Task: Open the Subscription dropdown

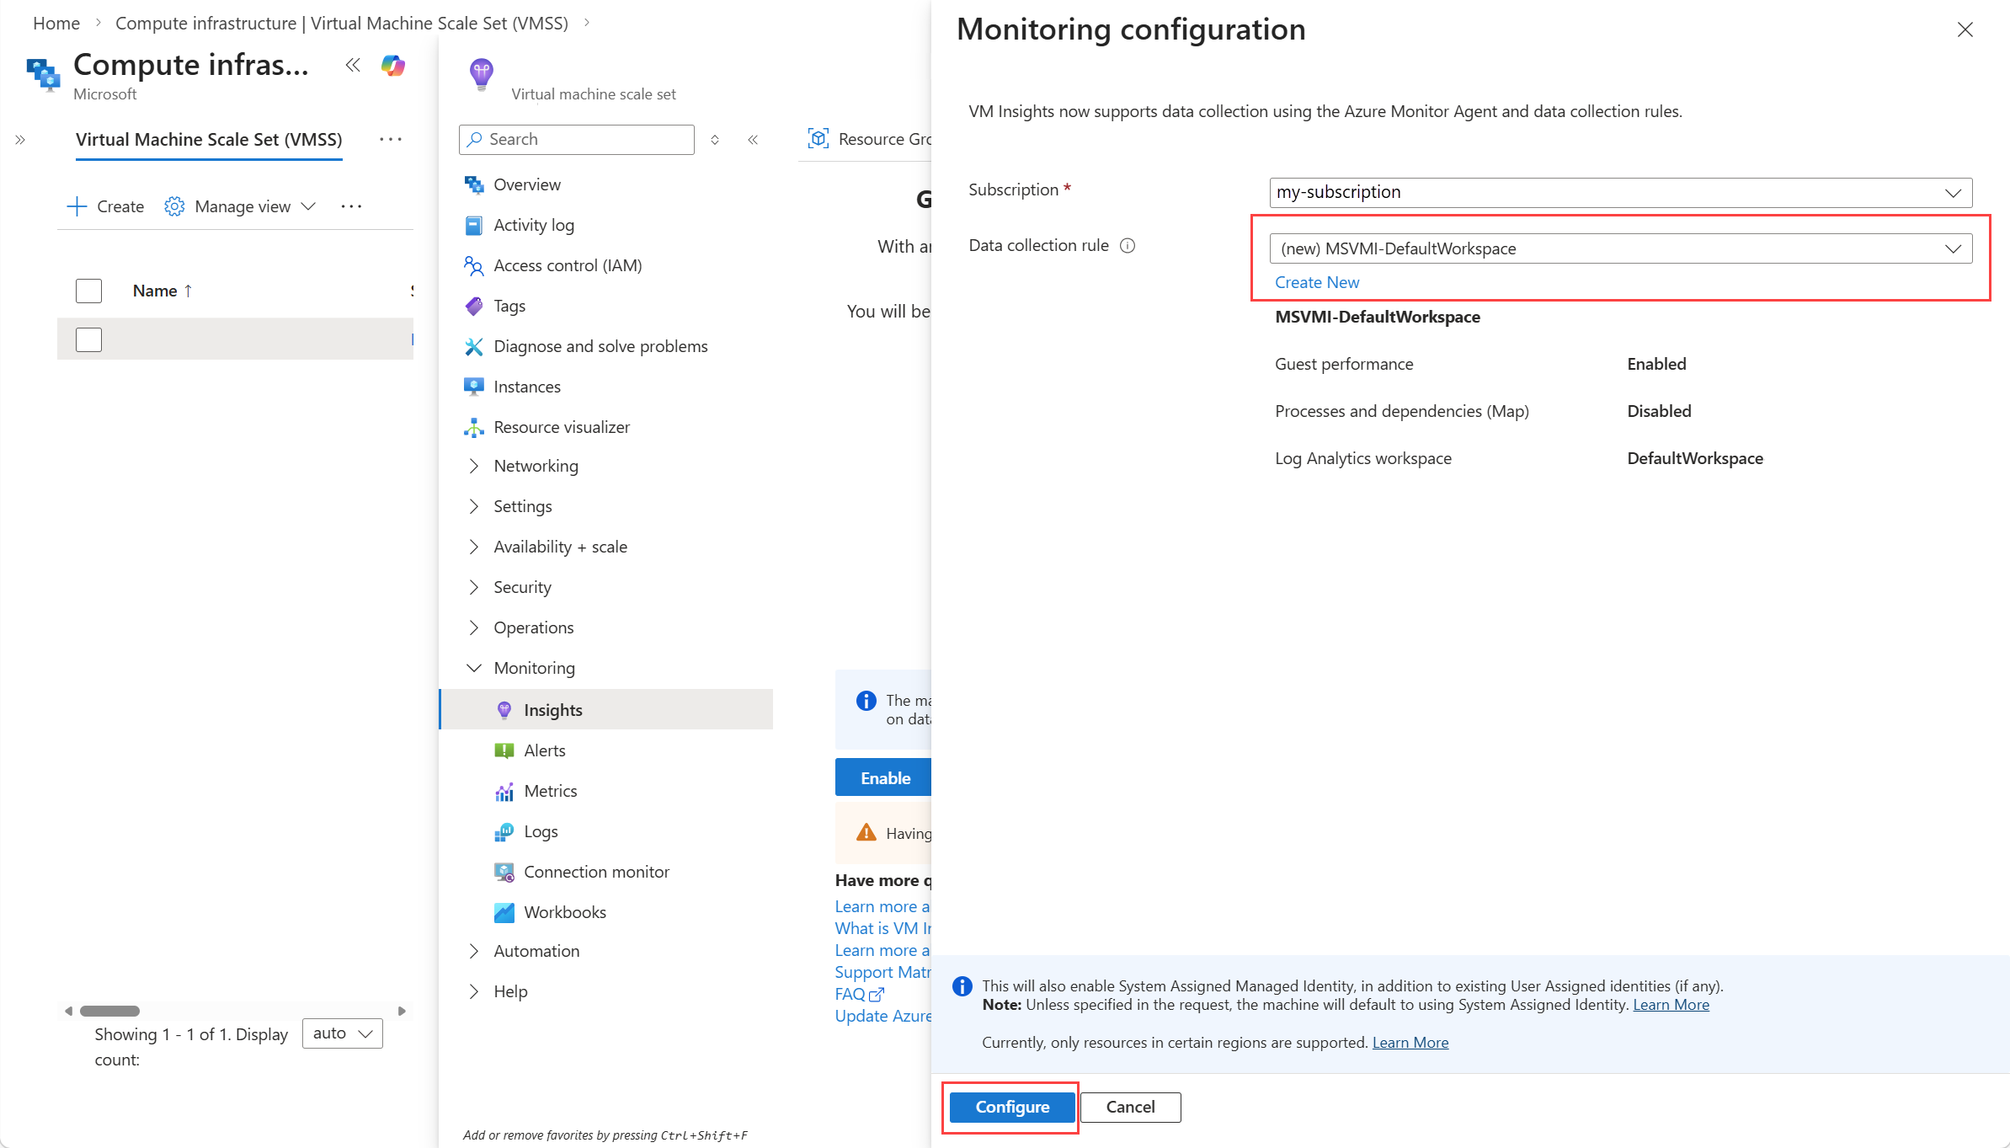Action: (x=1620, y=192)
